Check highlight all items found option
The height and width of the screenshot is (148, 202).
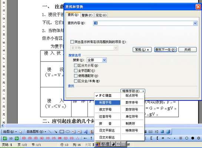72,42
